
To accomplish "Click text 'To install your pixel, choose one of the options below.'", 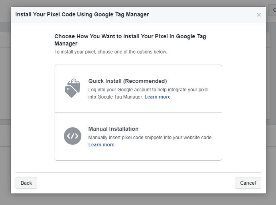I will pyautogui.click(x=111, y=52).
